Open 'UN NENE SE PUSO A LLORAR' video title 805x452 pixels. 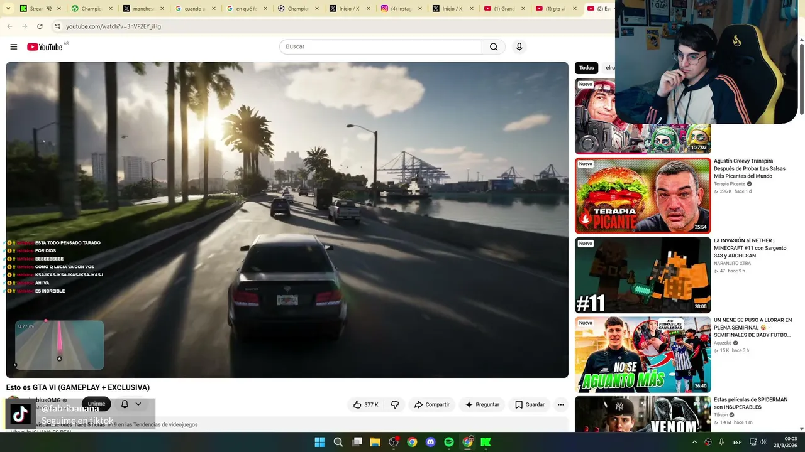(753, 328)
